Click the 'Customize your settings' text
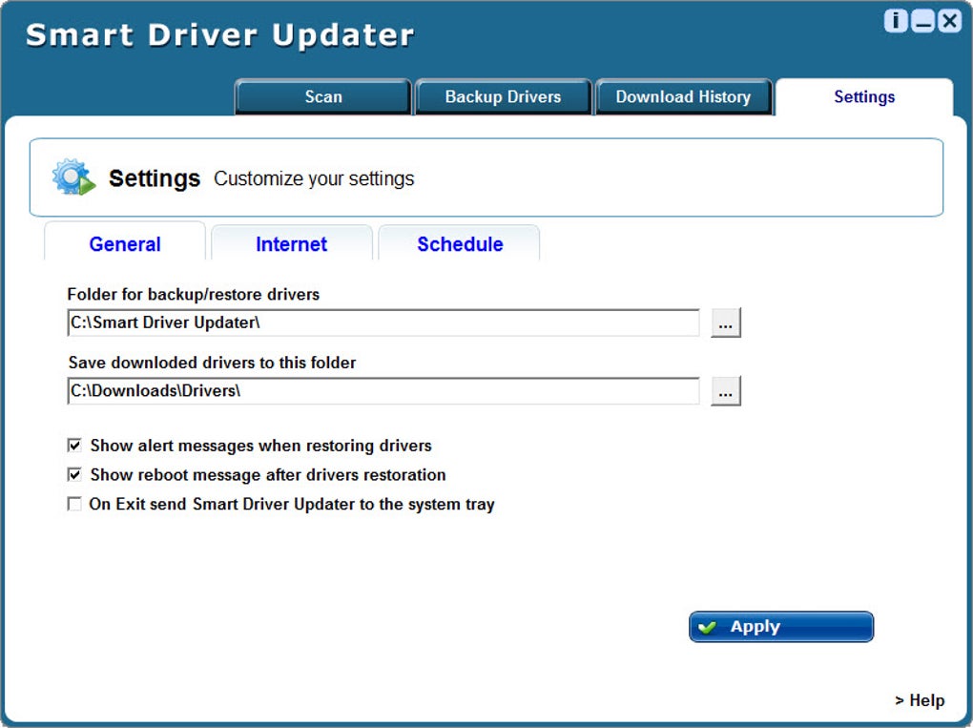The width and height of the screenshot is (973, 728). tap(314, 178)
